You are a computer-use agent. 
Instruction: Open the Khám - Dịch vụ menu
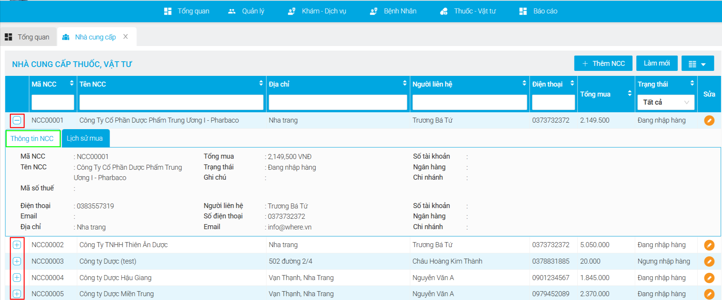point(317,11)
